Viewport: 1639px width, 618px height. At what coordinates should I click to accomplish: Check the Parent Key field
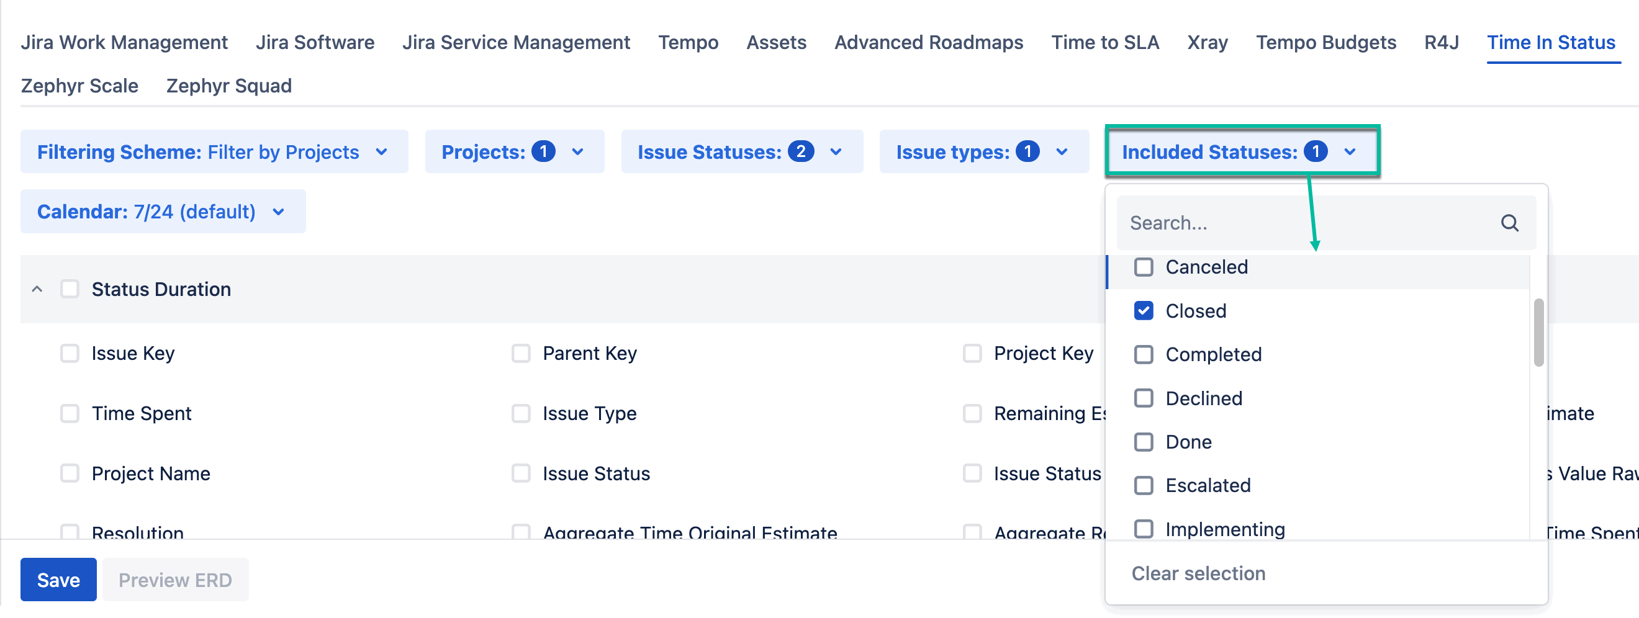pyautogui.click(x=520, y=354)
